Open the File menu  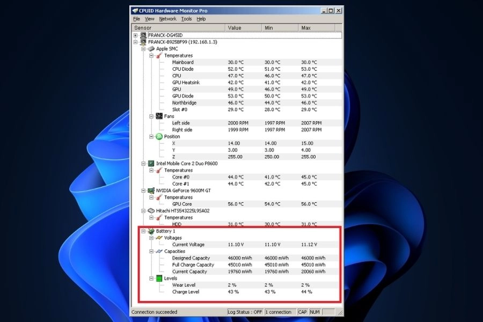(136, 19)
